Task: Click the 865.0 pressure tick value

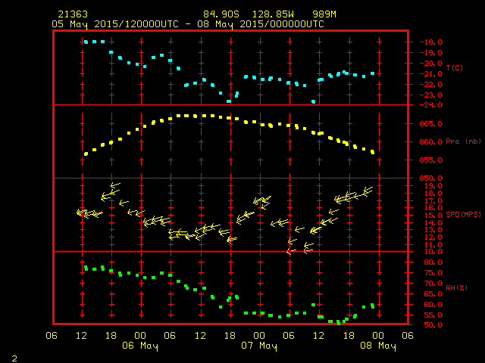Action: coord(431,124)
